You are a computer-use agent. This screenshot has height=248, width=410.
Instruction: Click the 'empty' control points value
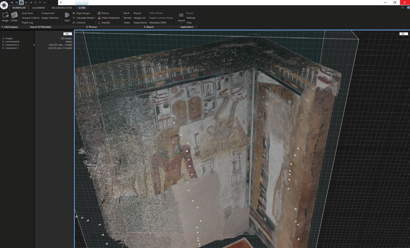[x=69, y=42]
